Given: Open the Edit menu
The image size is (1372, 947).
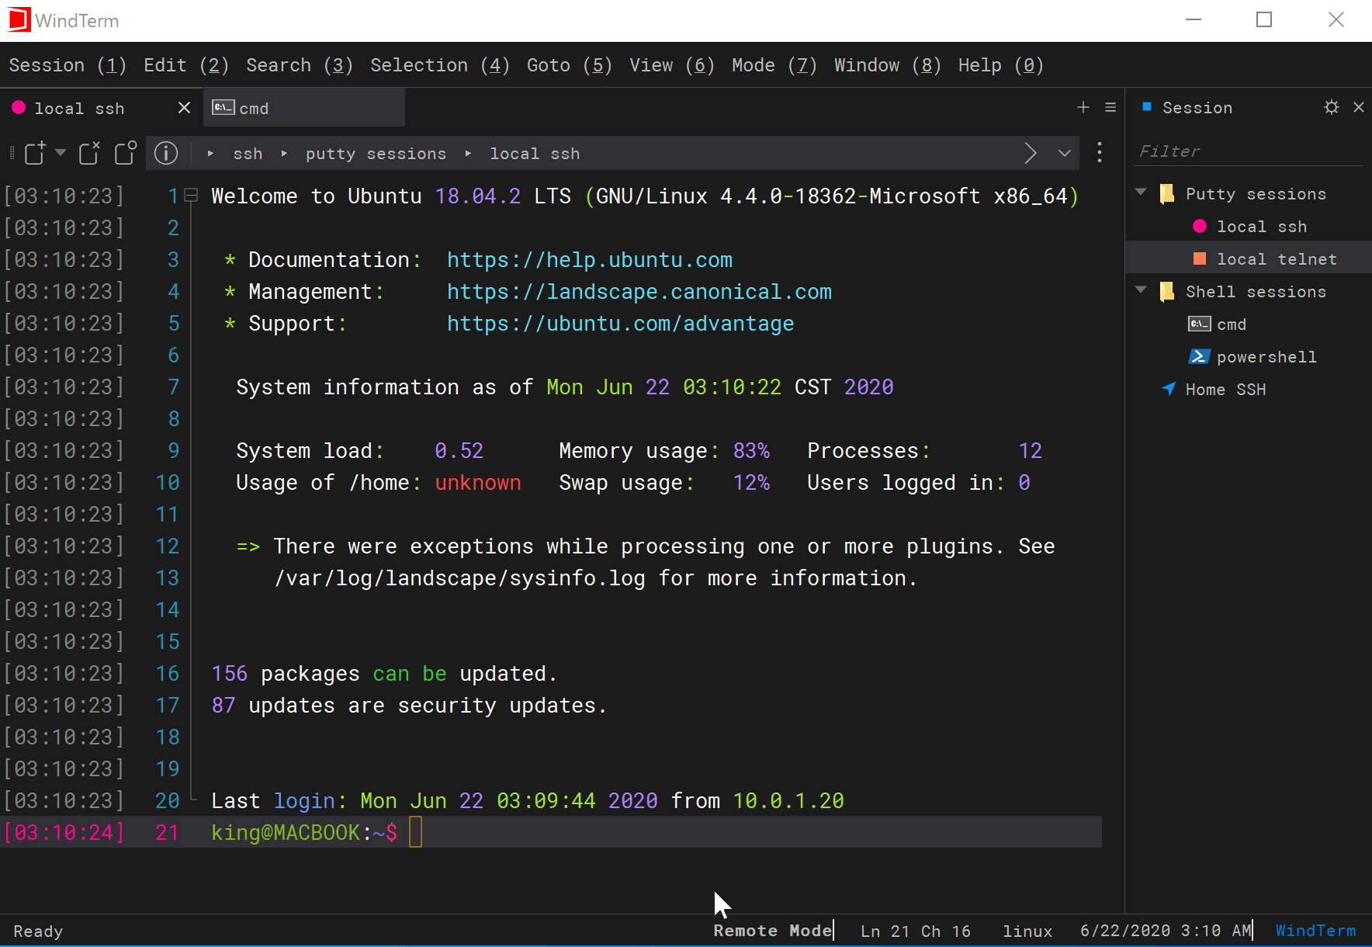Looking at the screenshot, I should [x=186, y=65].
